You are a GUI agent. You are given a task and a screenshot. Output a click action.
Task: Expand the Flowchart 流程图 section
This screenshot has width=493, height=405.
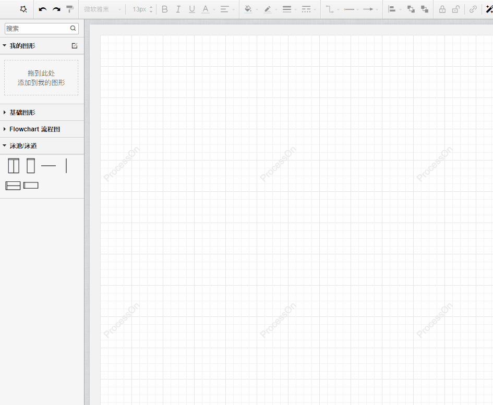[4, 129]
